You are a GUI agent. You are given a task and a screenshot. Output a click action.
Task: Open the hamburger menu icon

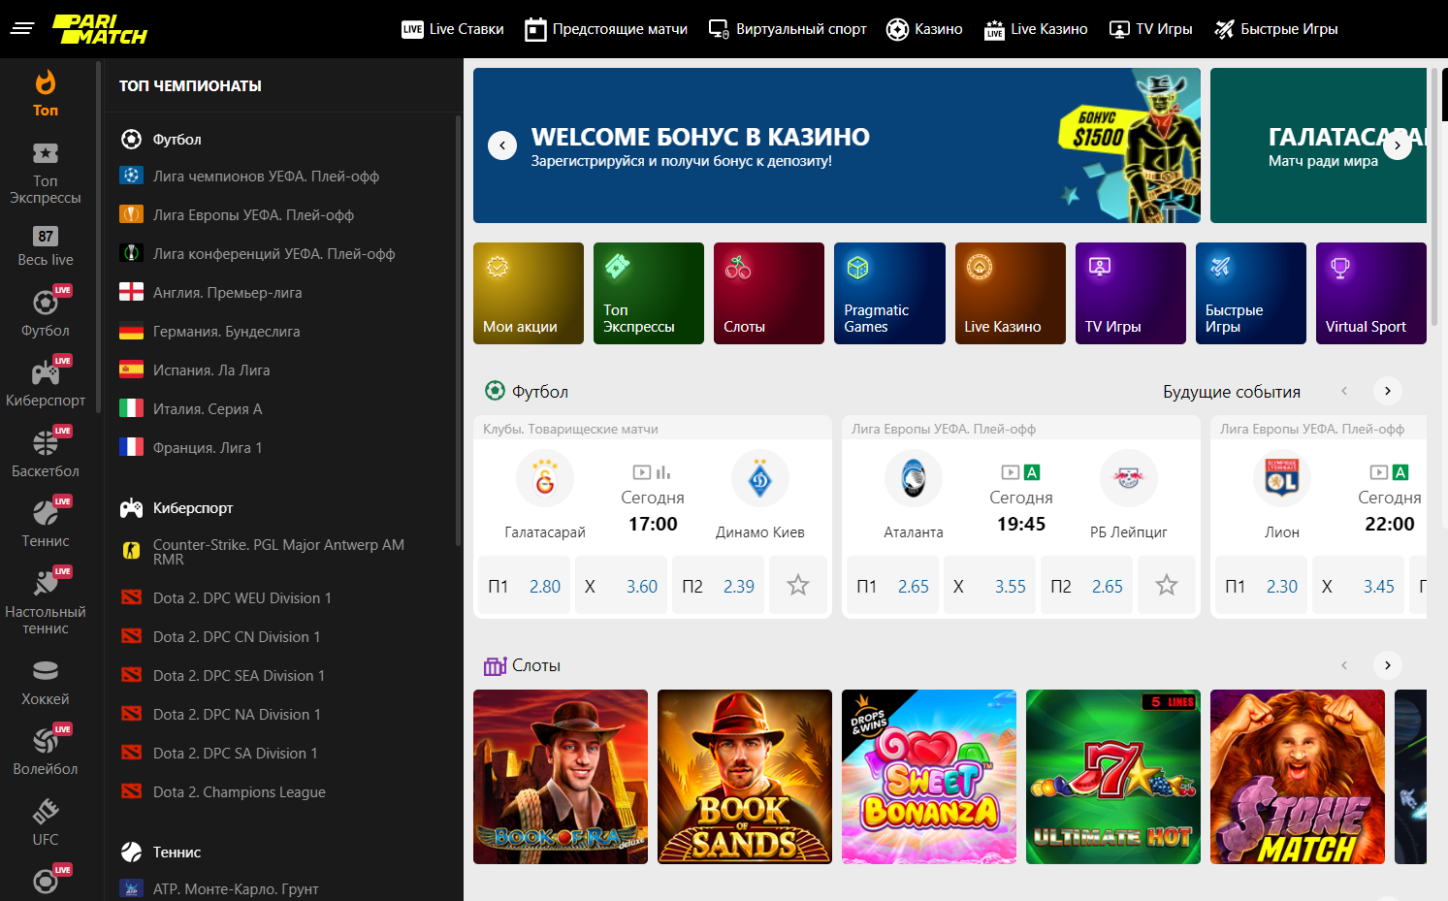(x=22, y=28)
